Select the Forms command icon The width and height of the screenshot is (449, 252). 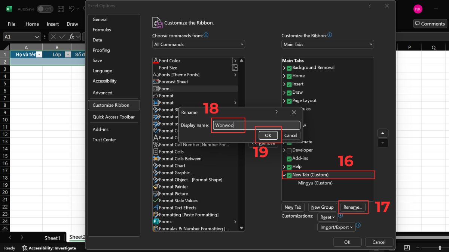pyautogui.click(x=156, y=221)
